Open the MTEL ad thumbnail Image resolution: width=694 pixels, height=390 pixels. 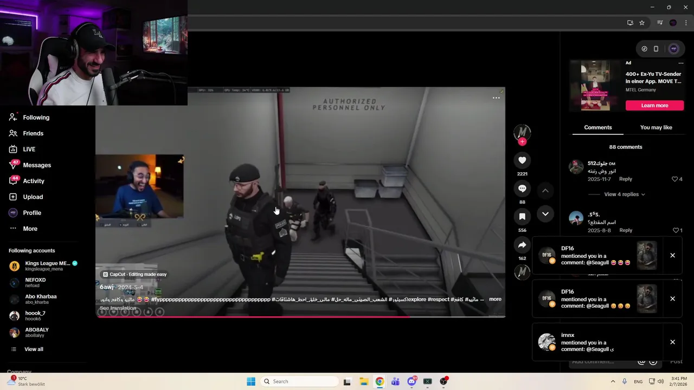(x=595, y=85)
